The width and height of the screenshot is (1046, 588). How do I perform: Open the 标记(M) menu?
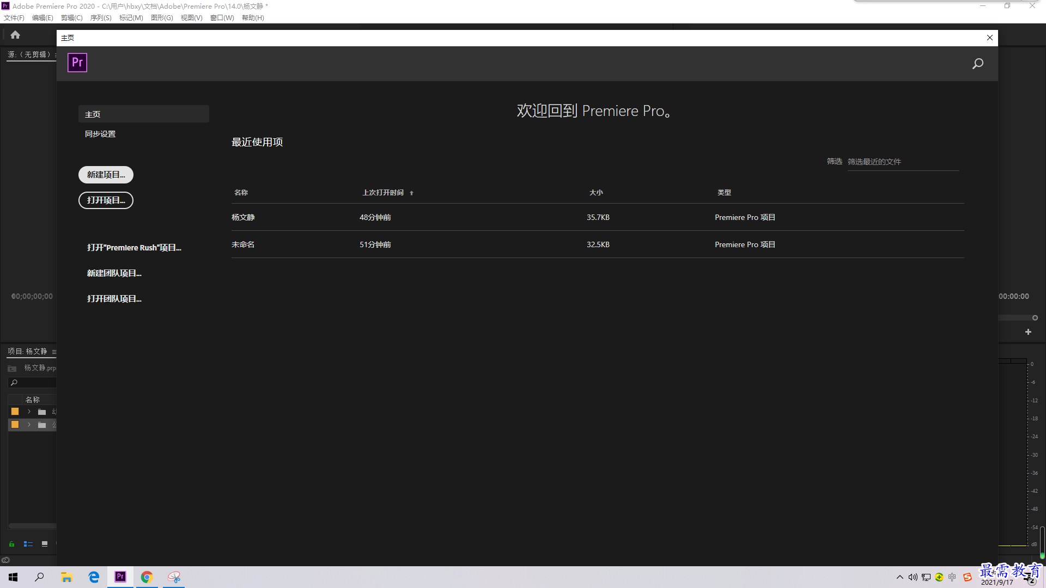tap(131, 18)
